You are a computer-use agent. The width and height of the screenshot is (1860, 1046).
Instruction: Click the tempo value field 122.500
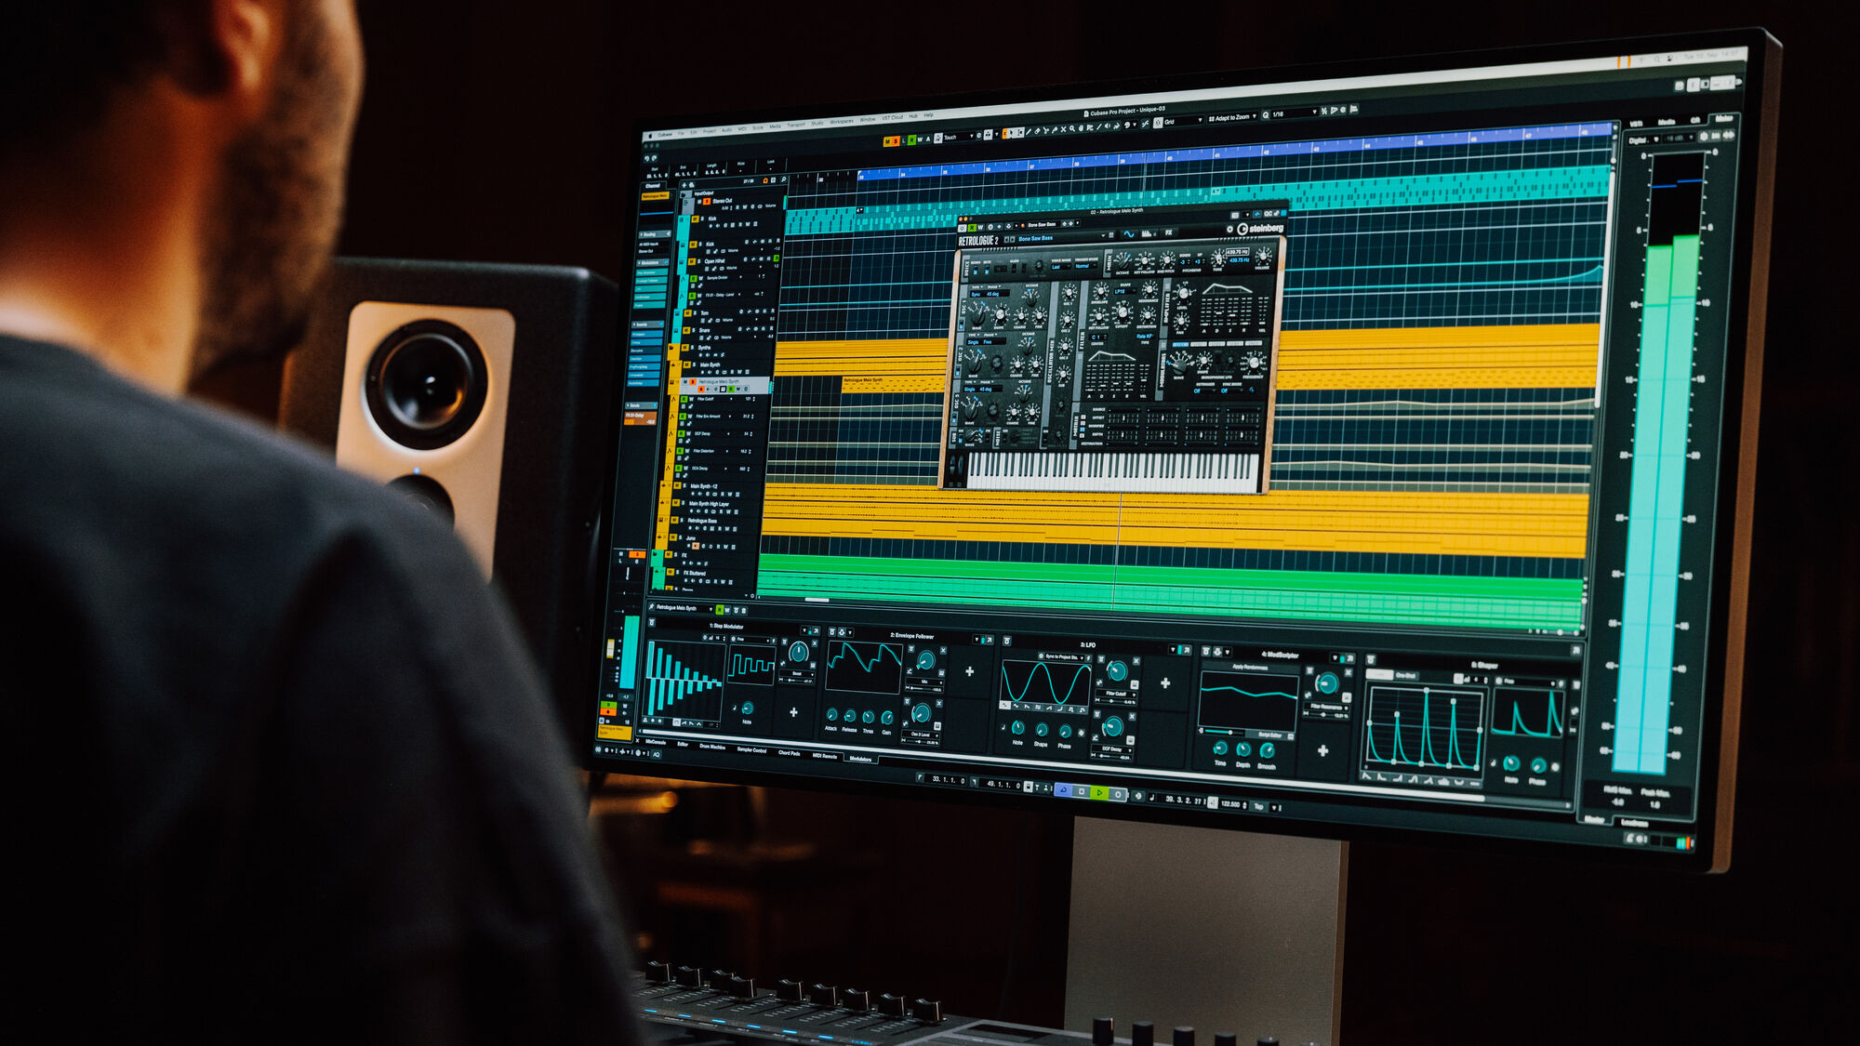point(1230,804)
